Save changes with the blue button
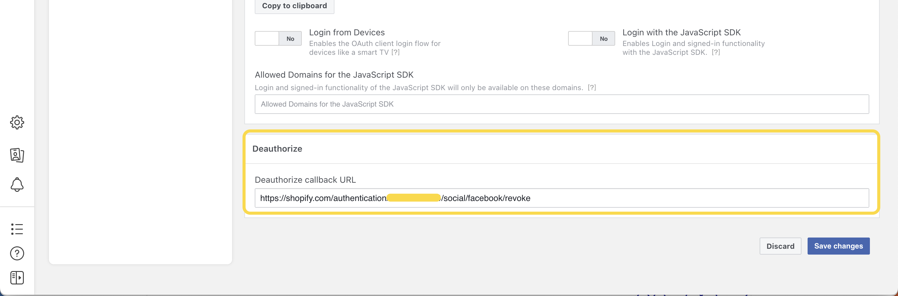 [838, 246]
